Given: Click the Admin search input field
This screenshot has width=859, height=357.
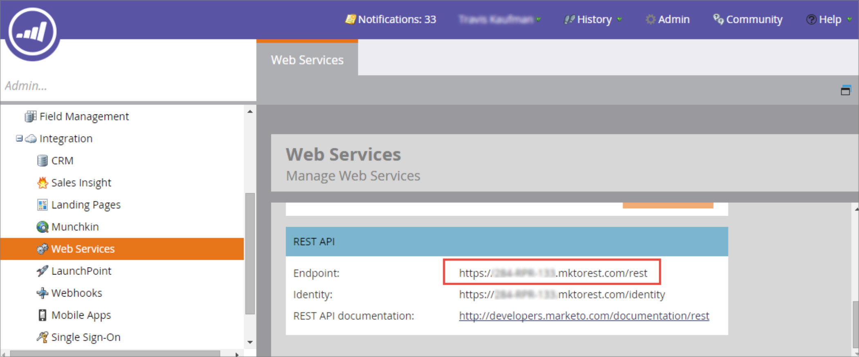Looking at the screenshot, I should click(x=123, y=86).
